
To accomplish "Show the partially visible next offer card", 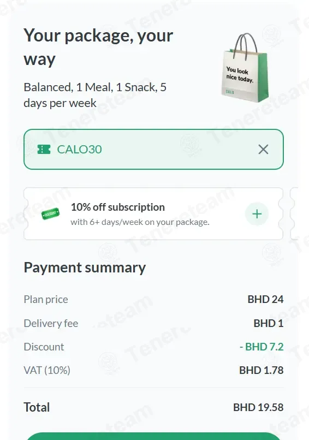I will click(x=294, y=214).
